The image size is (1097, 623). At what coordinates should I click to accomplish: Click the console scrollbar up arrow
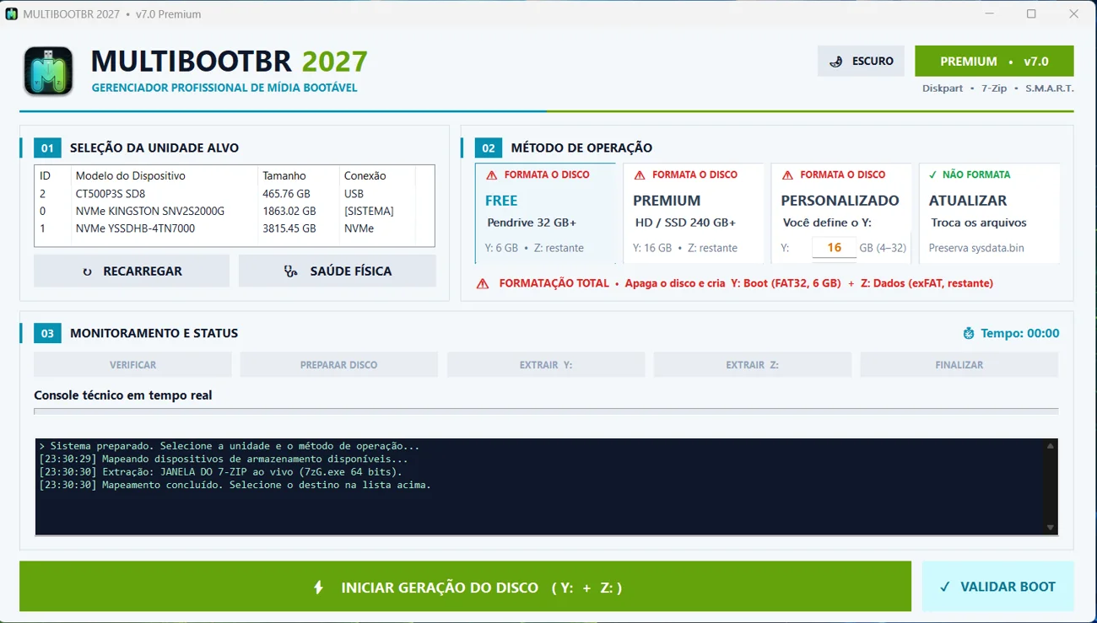tap(1051, 446)
